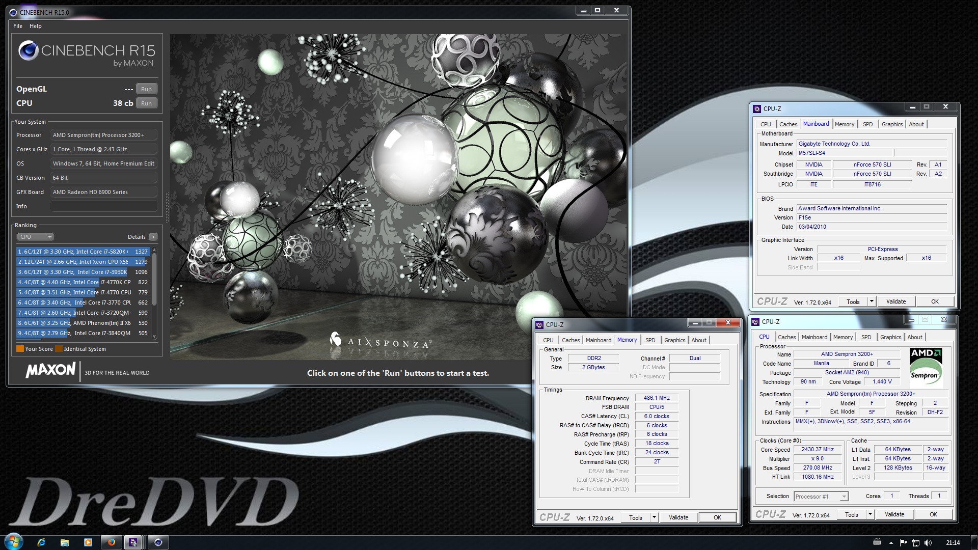Open the Help menu in Cinebench
This screenshot has height=550, width=978.
35,26
